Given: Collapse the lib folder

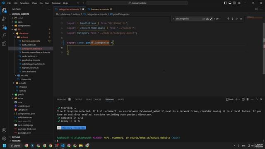Looking at the screenshot, I should 19,29.
